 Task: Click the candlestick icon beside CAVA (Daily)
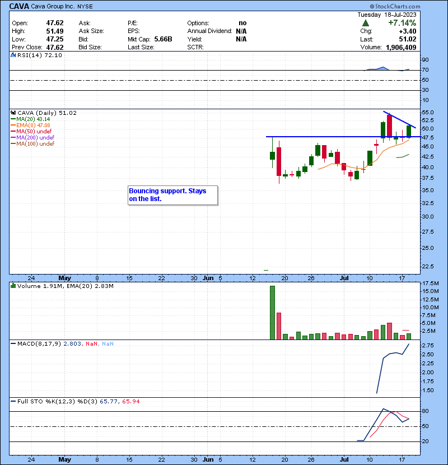point(13,113)
